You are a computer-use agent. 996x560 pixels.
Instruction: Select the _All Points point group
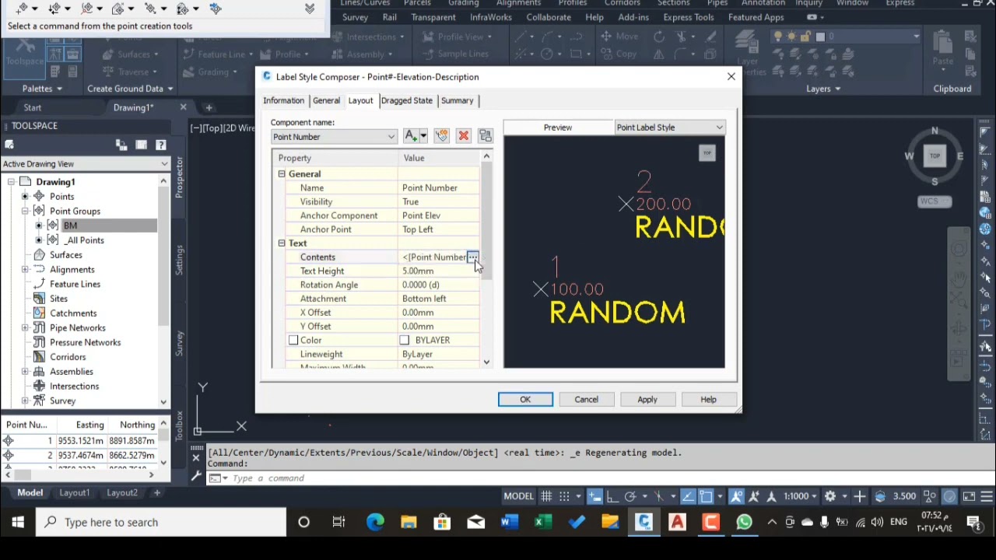(84, 240)
